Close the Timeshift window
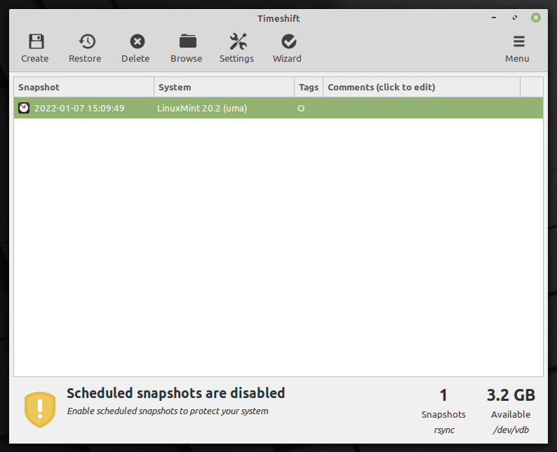 click(x=536, y=18)
